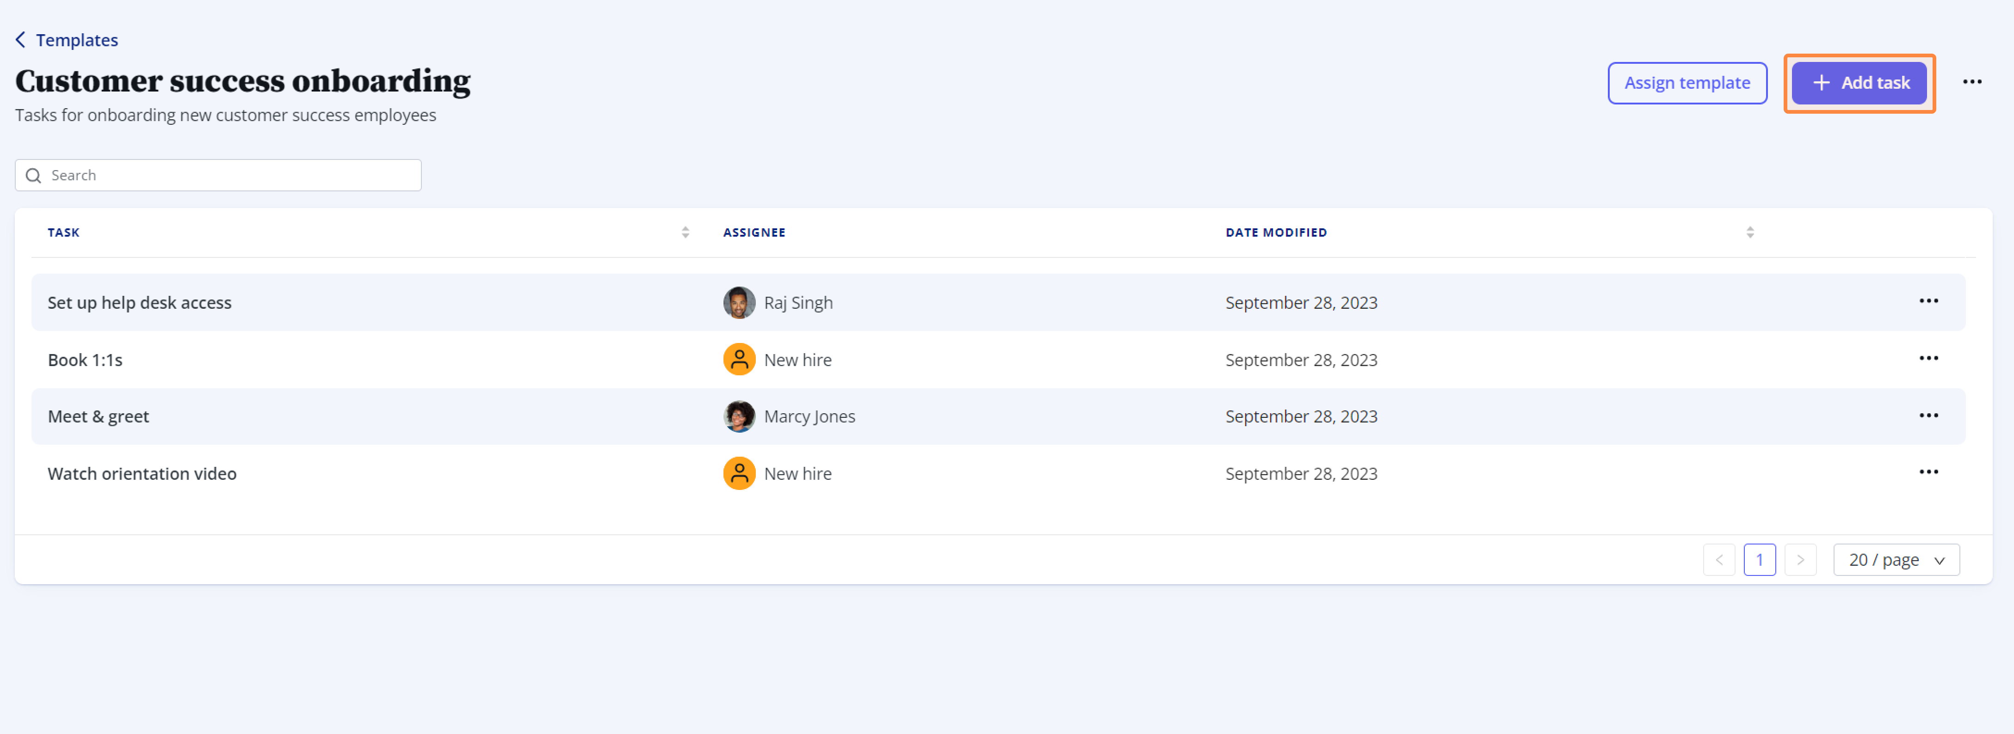Click Raj Singh's avatar photo
The width and height of the screenshot is (2014, 734).
(x=739, y=303)
